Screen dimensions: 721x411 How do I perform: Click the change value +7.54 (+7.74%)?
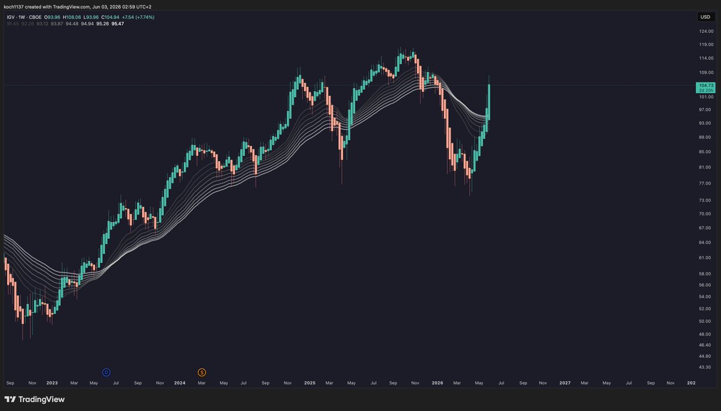pos(137,17)
